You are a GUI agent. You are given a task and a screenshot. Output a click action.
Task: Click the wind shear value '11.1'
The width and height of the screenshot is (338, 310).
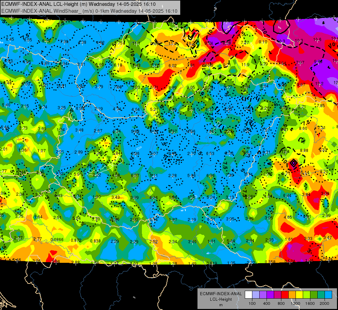click(x=136, y=43)
